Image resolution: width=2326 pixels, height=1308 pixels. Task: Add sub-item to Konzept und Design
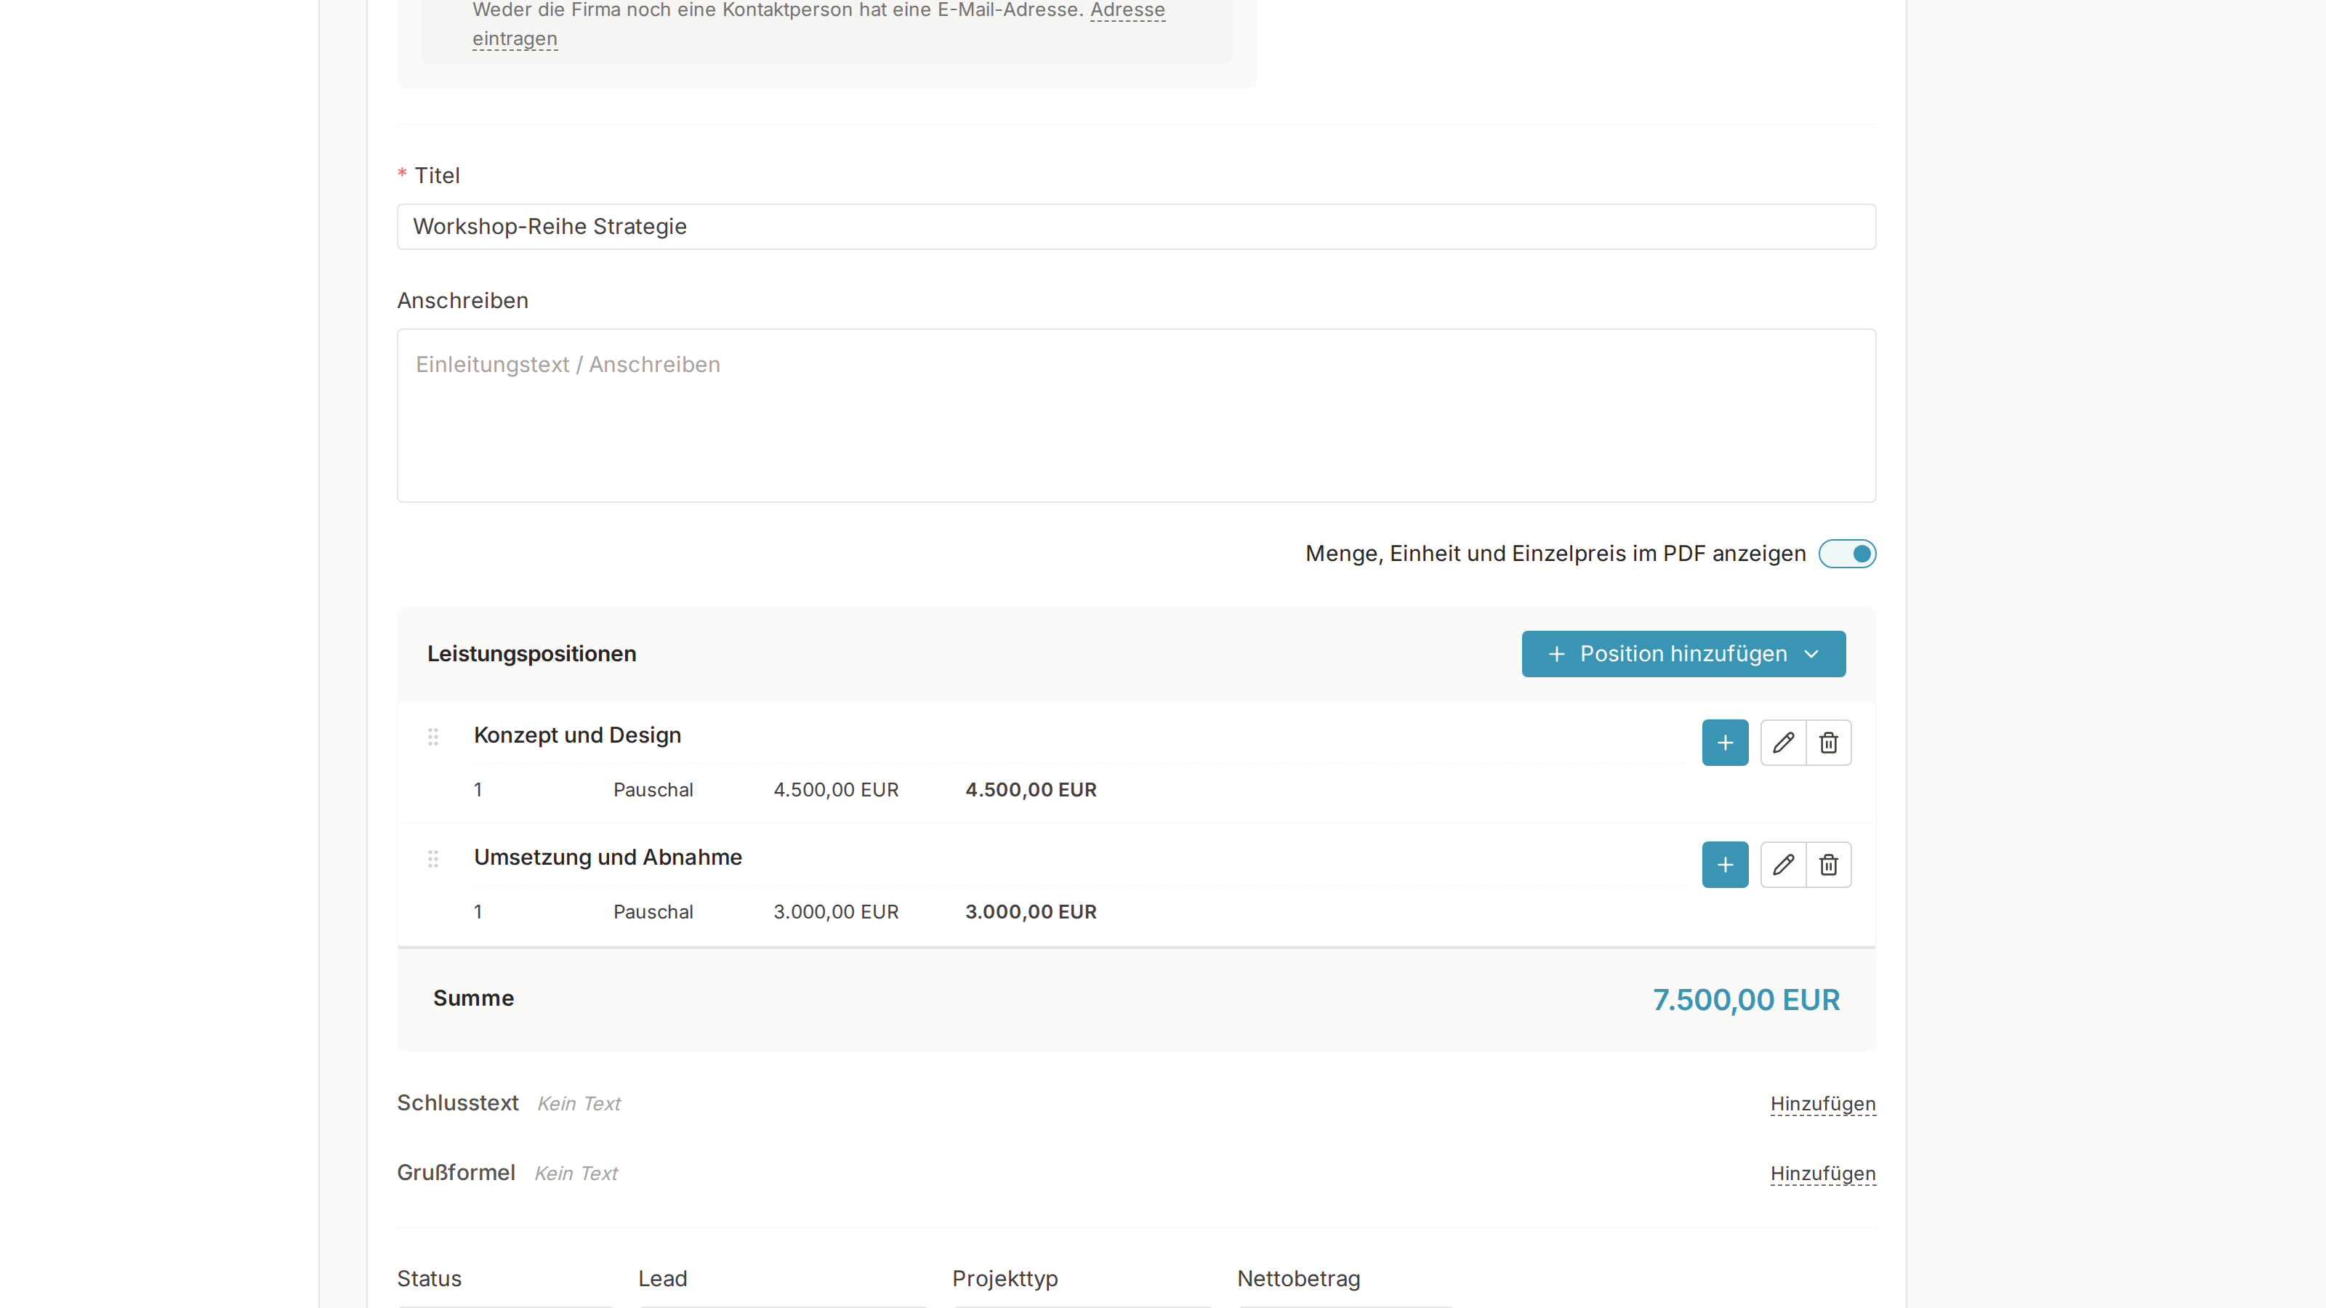(1725, 743)
